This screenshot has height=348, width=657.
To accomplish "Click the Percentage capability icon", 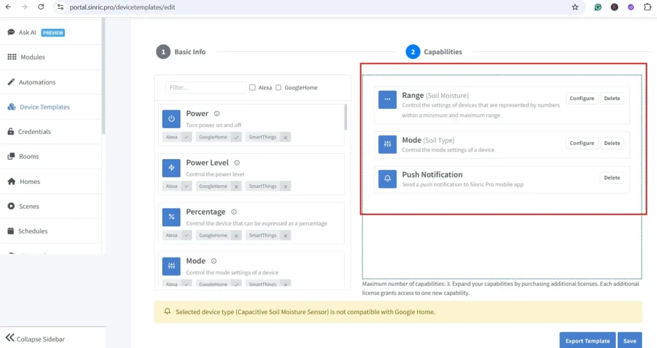I will tap(171, 217).
